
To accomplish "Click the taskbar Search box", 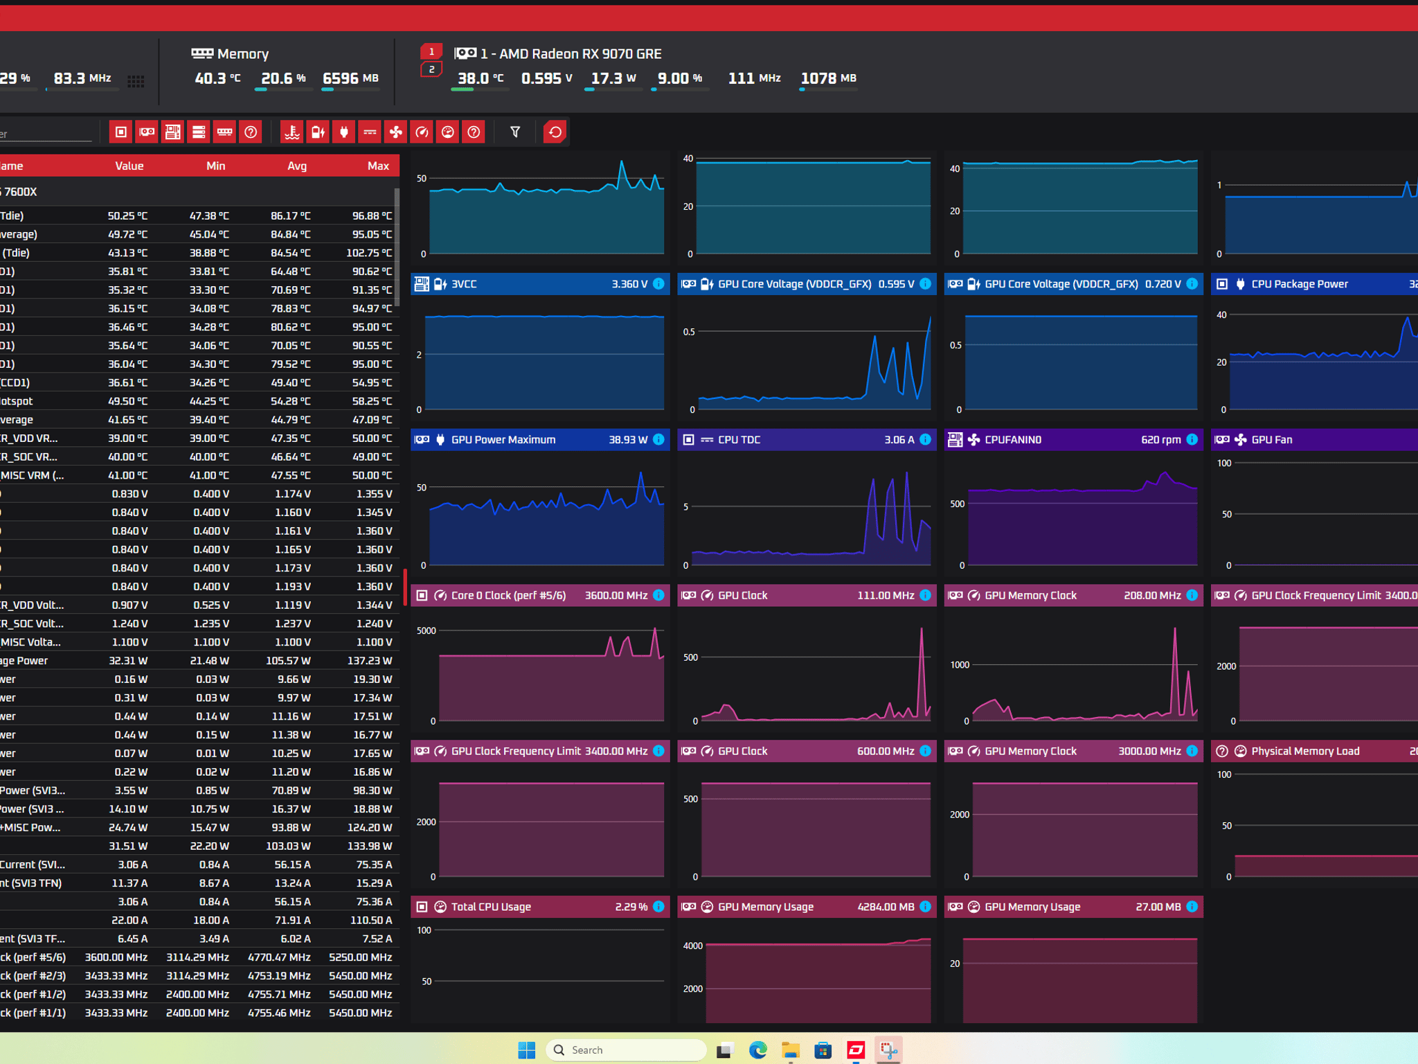I will coord(627,1050).
